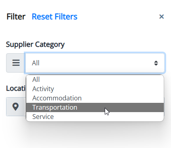The height and width of the screenshot is (148, 171).
Task: Clear all filters using the blue link
Action: tap(55, 17)
